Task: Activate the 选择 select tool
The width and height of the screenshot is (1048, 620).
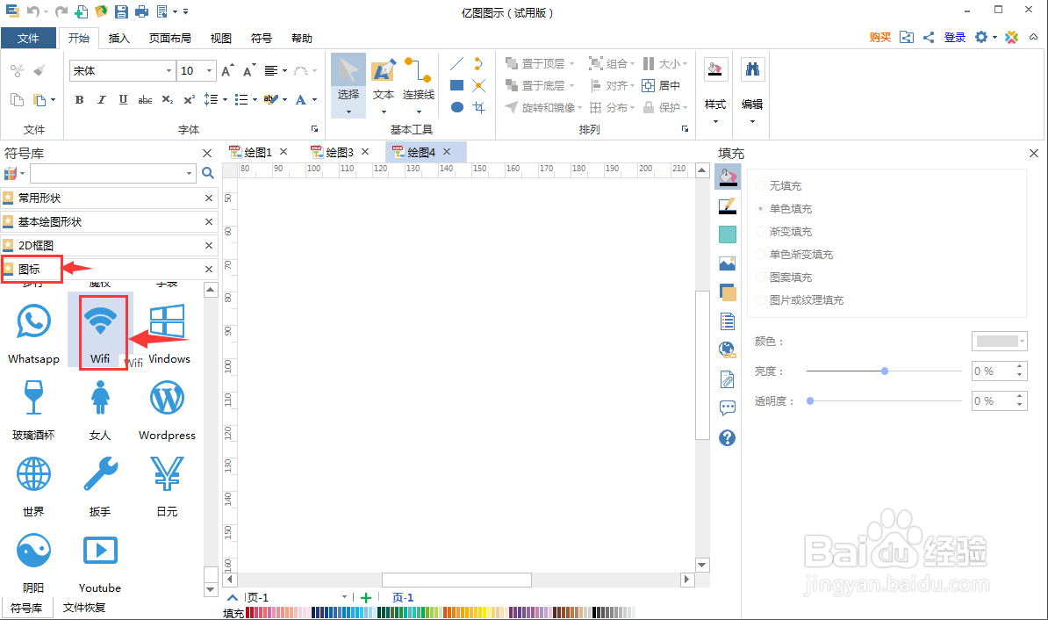Action: [x=348, y=85]
